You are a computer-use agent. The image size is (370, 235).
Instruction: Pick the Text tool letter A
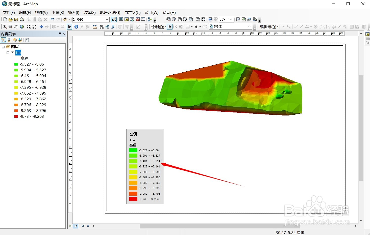(196, 26)
